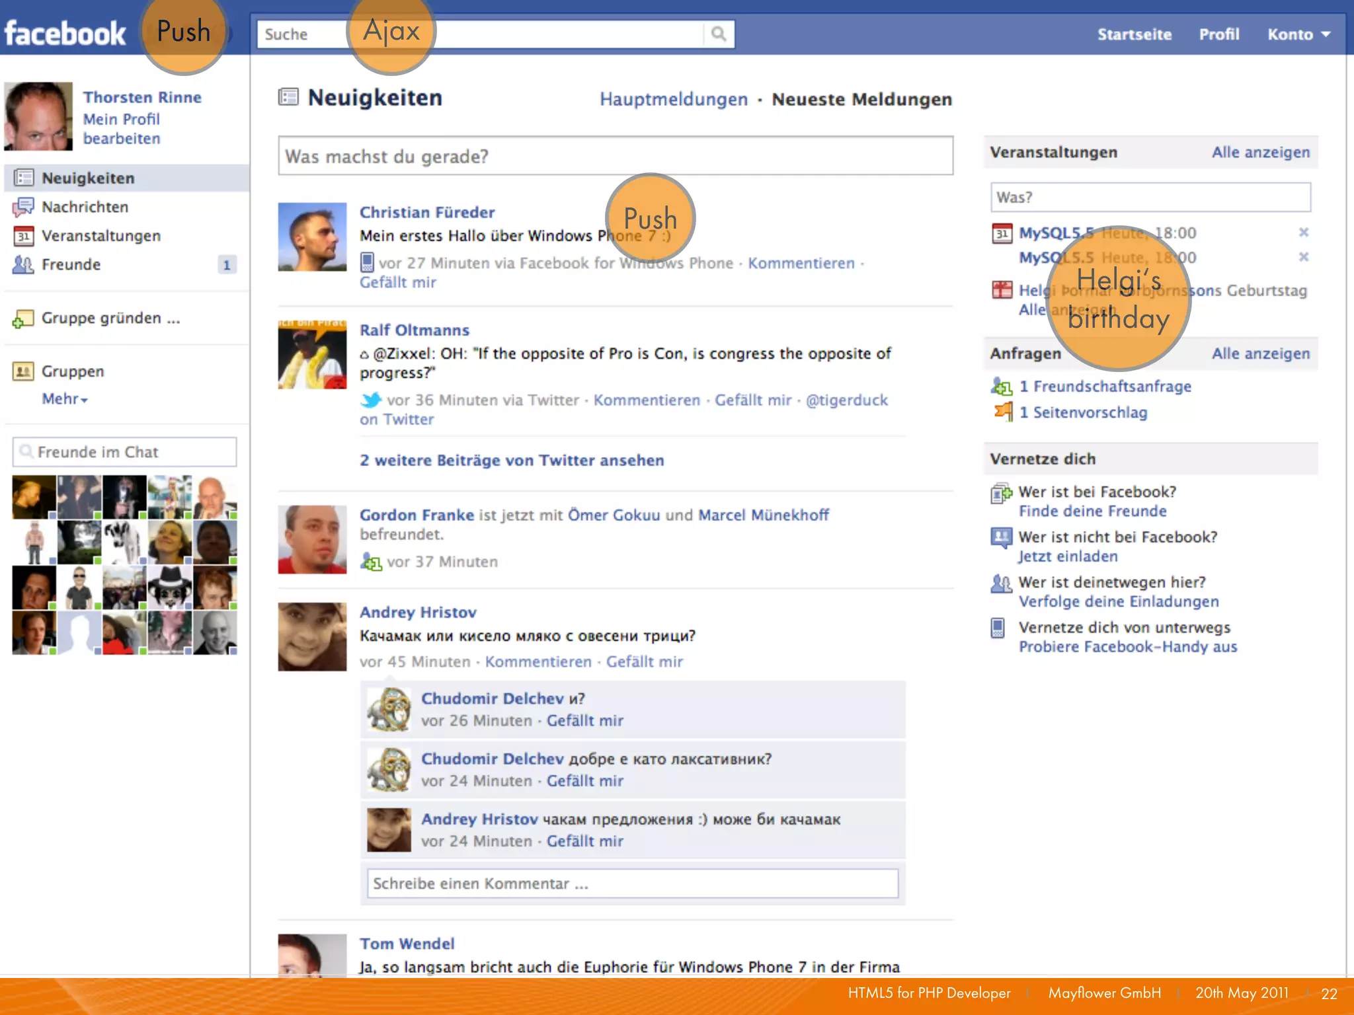This screenshot has height=1015, width=1354.
Task: Dismiss the second MySQL5.5 event
Action: (1303, 257)
